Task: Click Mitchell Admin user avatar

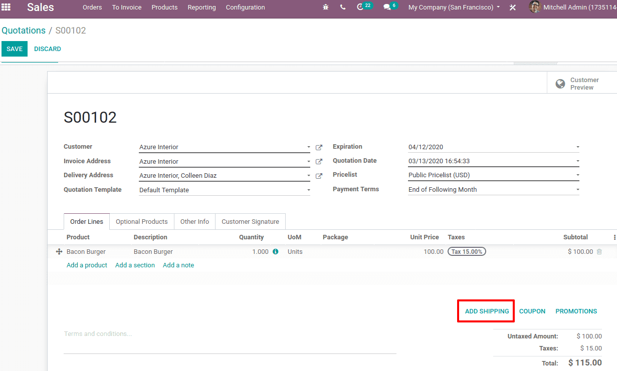Action: tap(535, 7)
